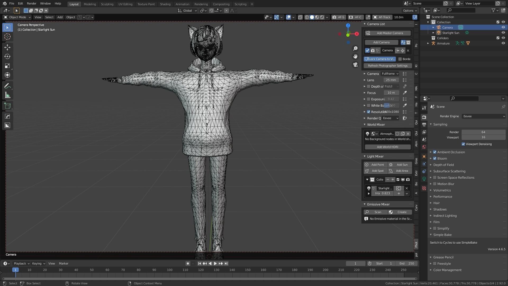Toggle camera view icon in viewport
Viewport: 508px width, 286px height.
click(355, 65)
